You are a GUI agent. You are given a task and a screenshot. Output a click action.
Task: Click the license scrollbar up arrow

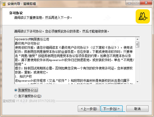tap(137, 39)
